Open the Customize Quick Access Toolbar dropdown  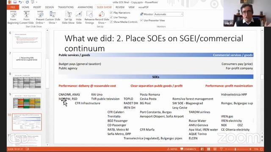(37, 2)
